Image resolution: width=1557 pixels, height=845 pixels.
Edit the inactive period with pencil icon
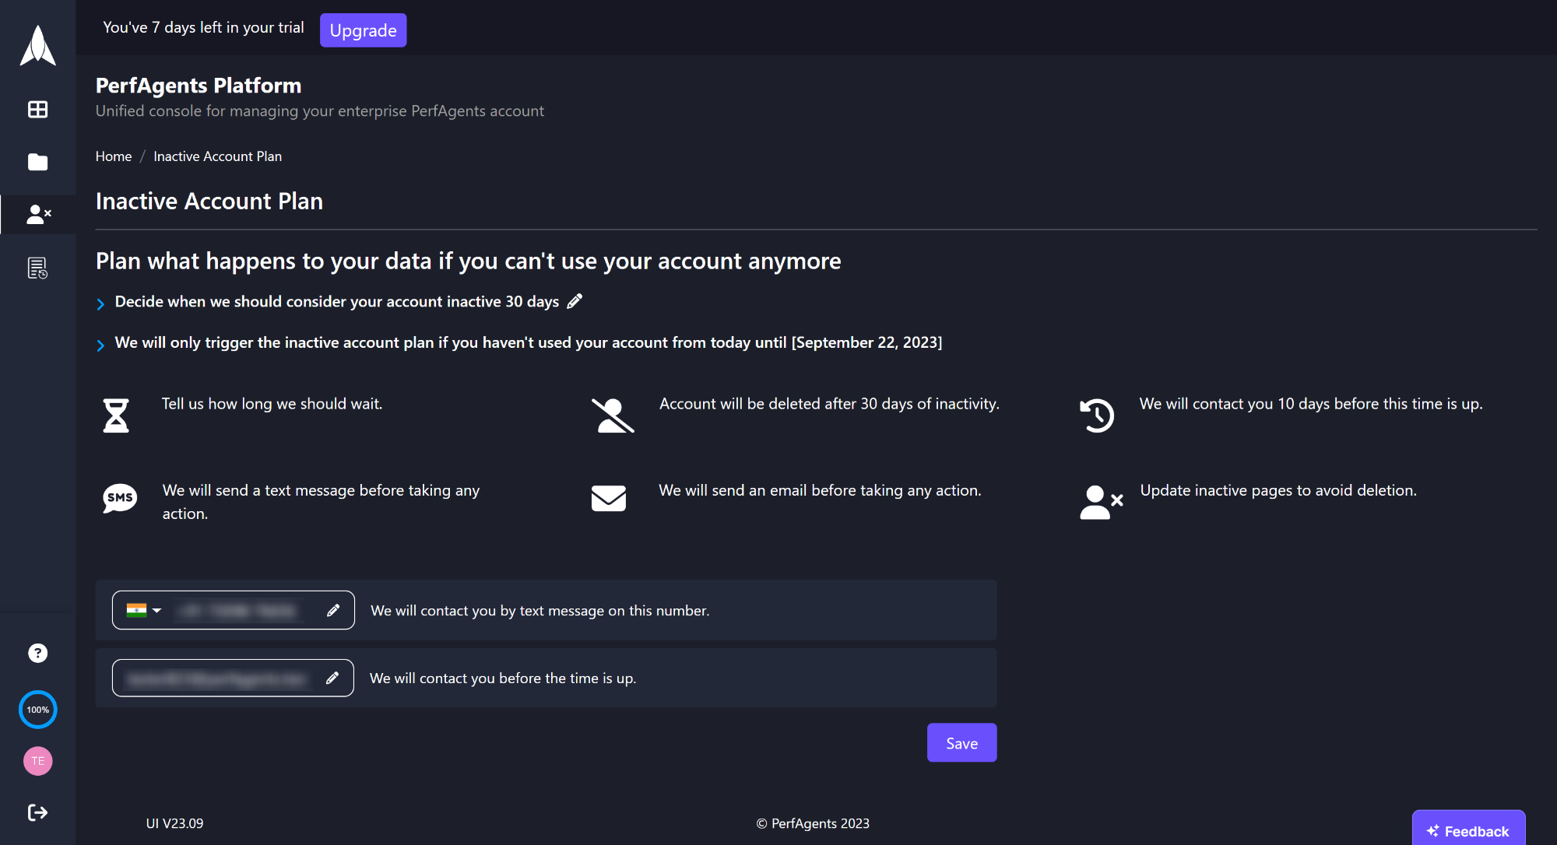click(575, 301)
